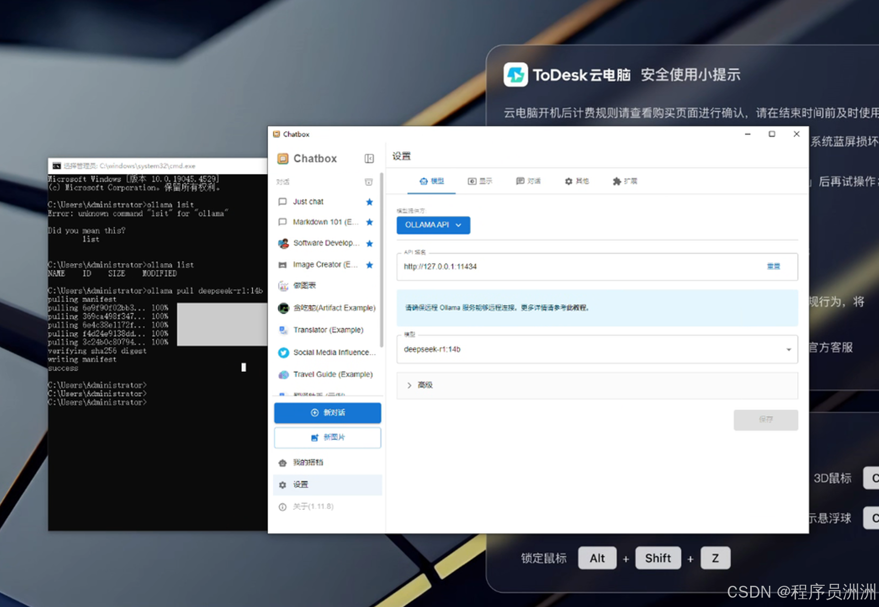Open the Markdown 101 conversation
Screen dimensions: 879x607
coord(326,222)
